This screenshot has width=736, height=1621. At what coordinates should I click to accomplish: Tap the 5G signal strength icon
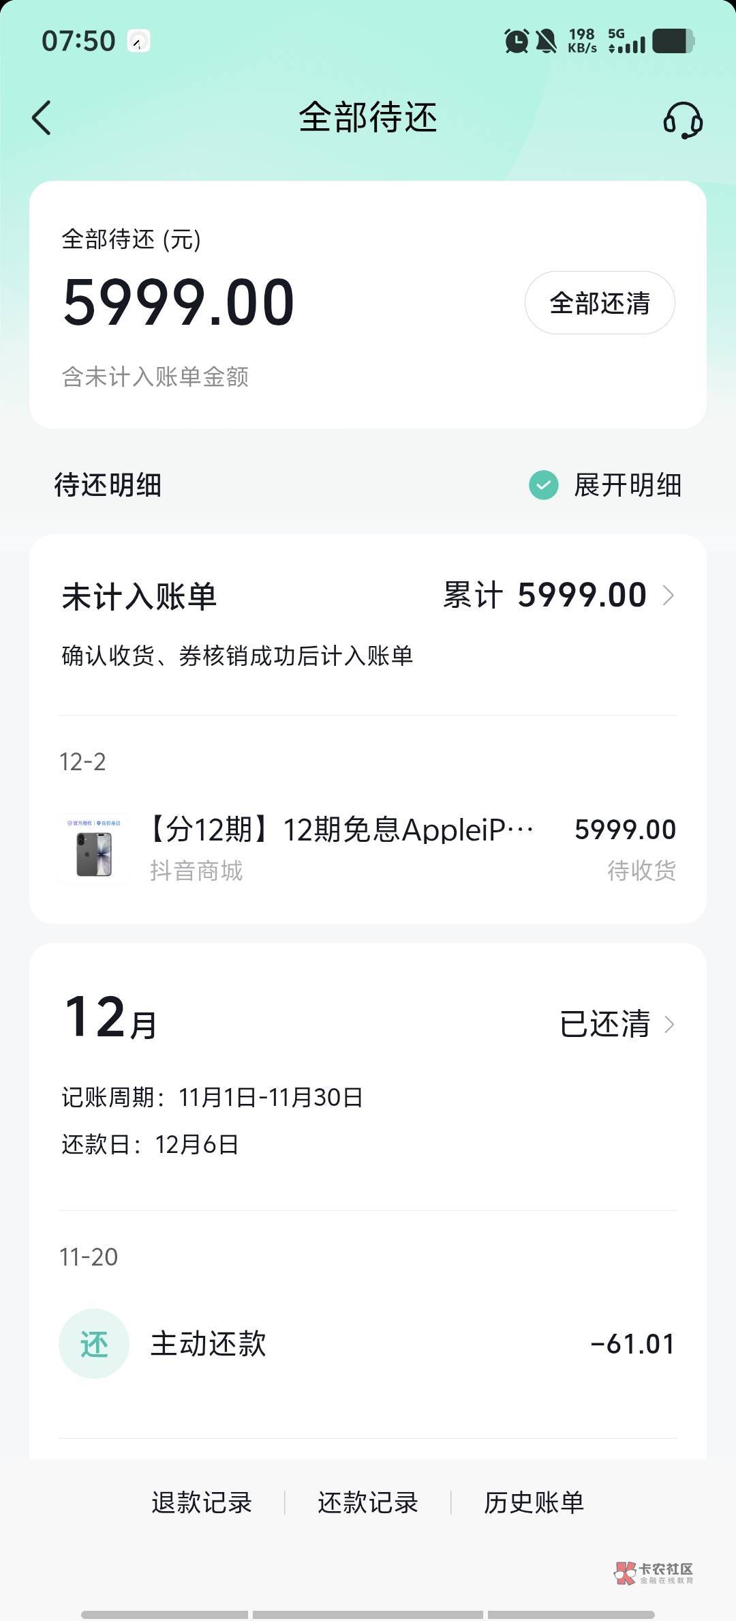[626, 41]
